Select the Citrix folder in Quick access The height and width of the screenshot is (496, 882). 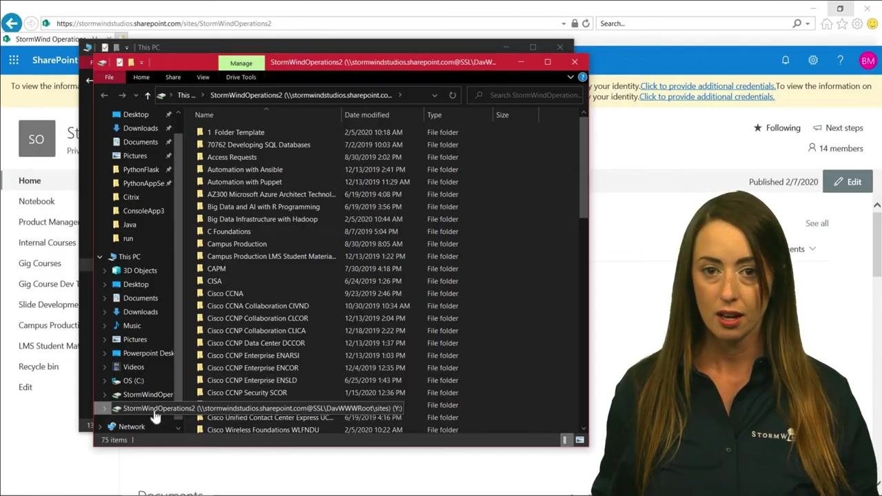[131, 197]
